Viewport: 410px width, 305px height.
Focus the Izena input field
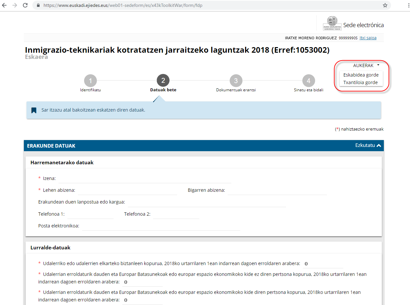coord(145,179)
